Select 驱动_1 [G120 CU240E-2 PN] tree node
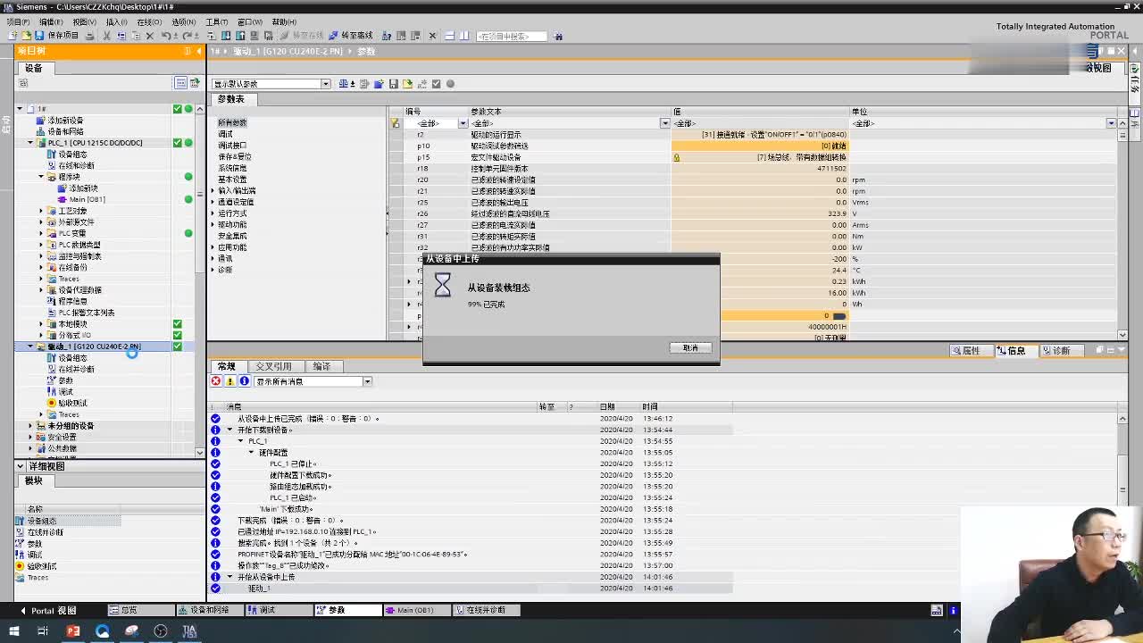 pos(94,347)
